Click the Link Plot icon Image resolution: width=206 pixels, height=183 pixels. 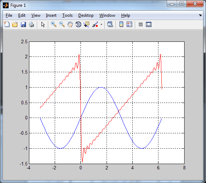110,24
